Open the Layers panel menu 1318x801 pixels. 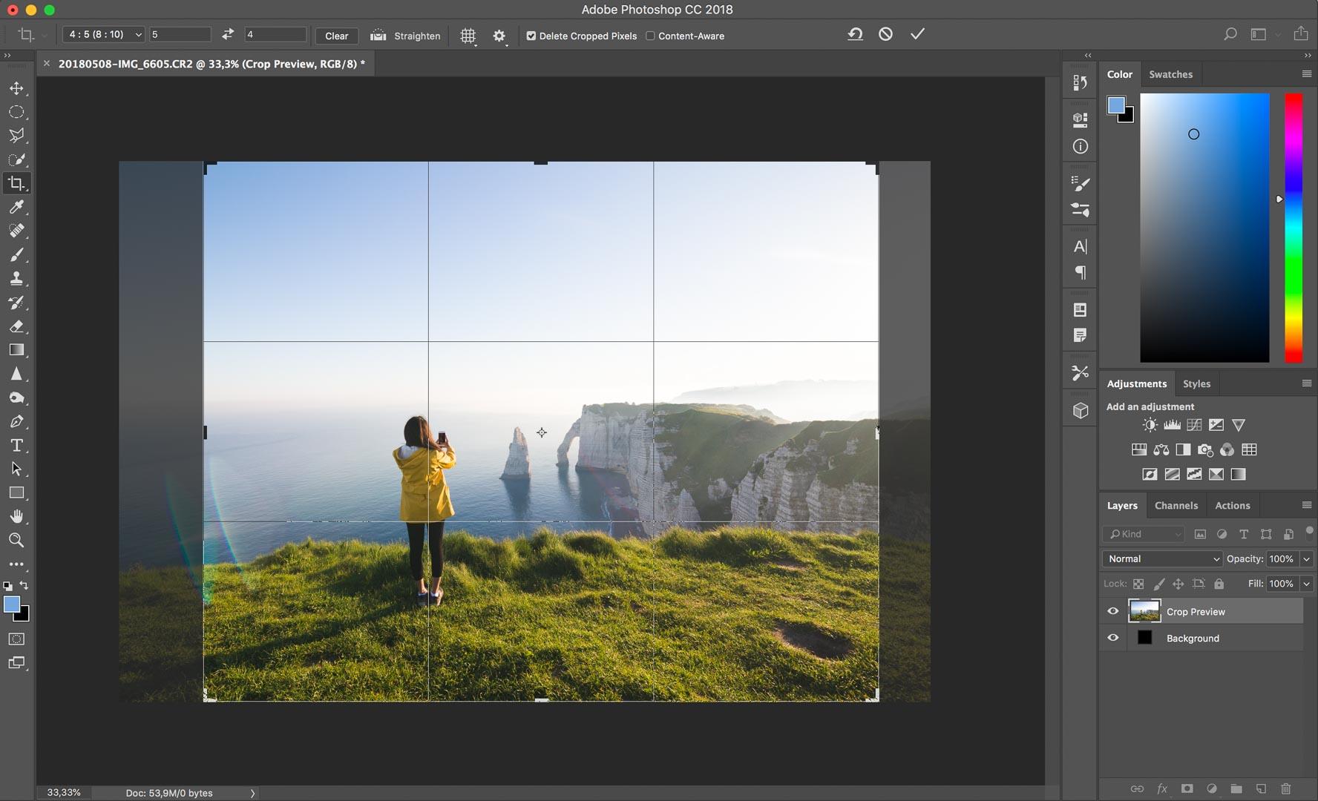tap(1307, 505)
